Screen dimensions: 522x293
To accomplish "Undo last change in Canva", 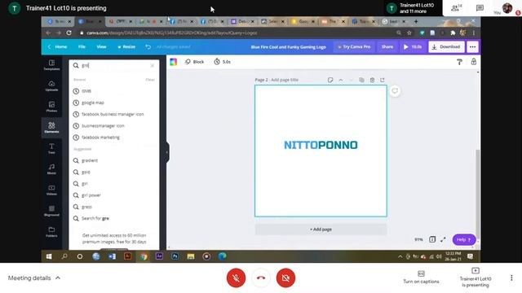I will tap(148, 47).
